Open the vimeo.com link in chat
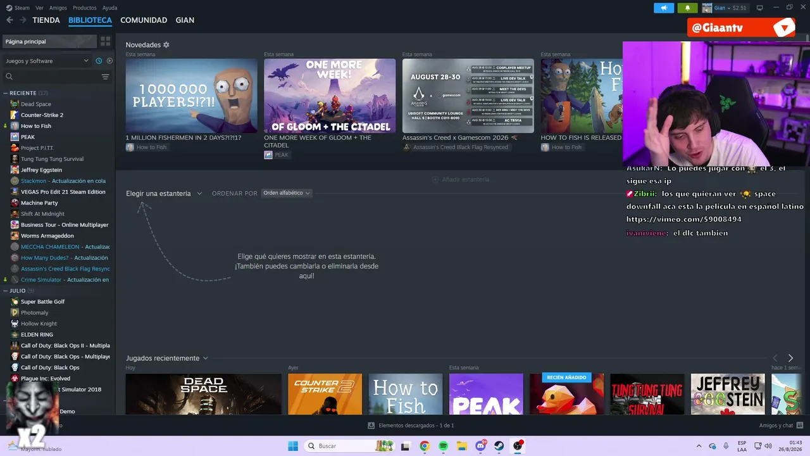This screenshot has width=810, height=456. coord(684,219)
